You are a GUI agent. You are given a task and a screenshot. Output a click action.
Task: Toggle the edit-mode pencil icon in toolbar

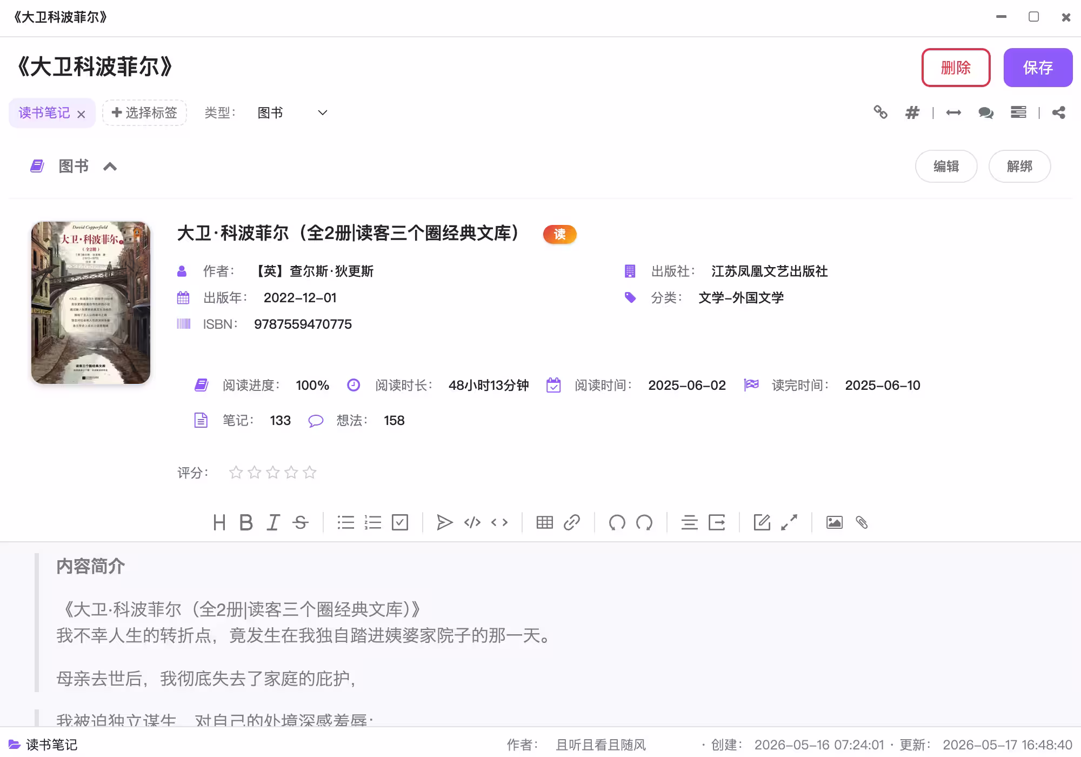(762, 522)
